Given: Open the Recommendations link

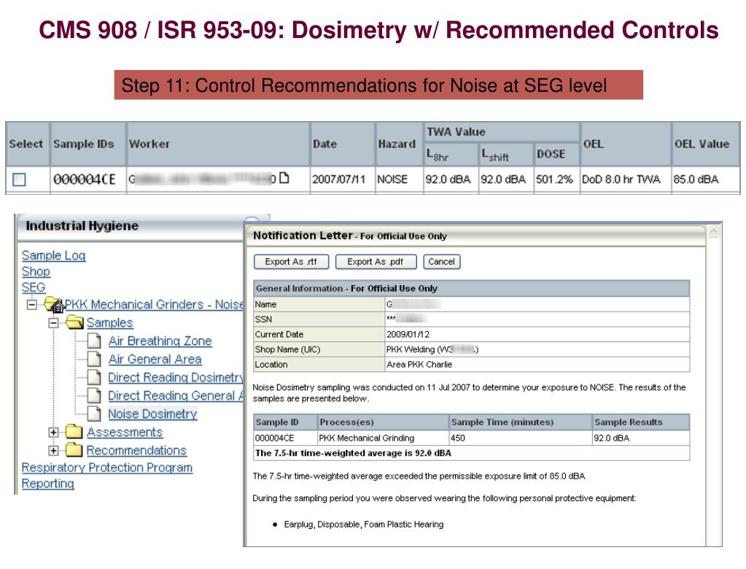Looking at the screenshot, I should click(136, 450).
